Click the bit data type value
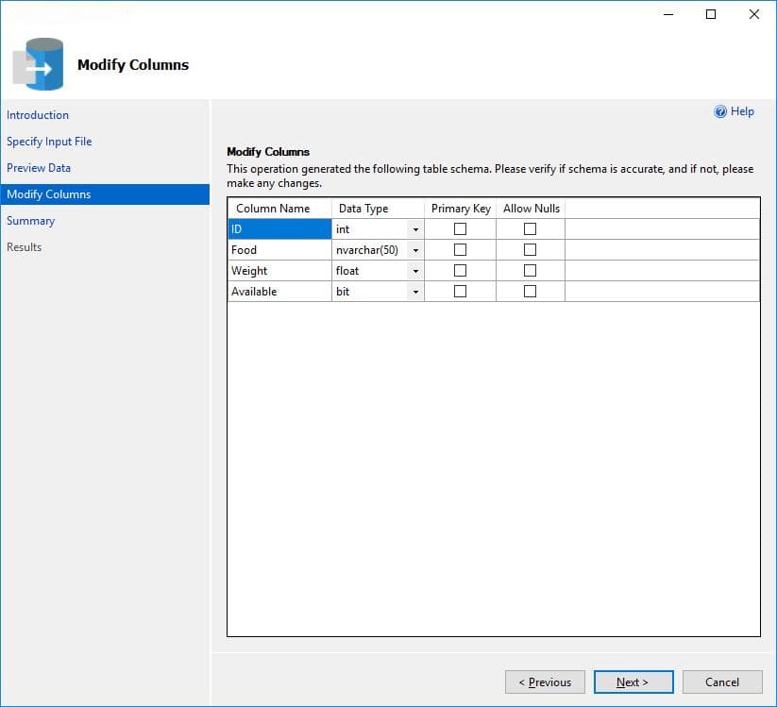 pyautogui.click(x=343, y=292)
